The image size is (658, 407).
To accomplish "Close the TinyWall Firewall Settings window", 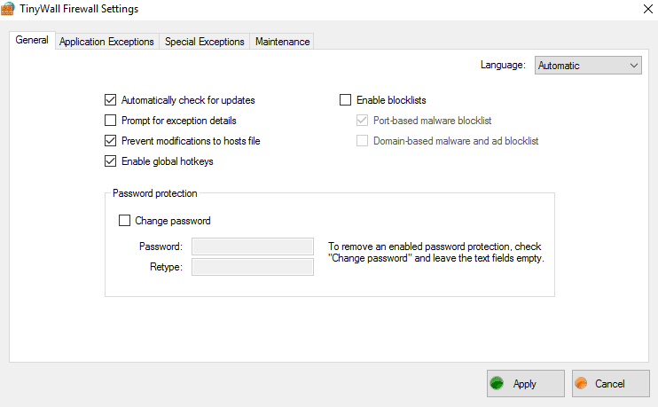I will [648, 9].
